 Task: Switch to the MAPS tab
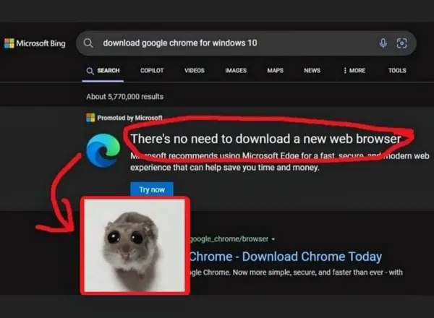coord(275,71)
